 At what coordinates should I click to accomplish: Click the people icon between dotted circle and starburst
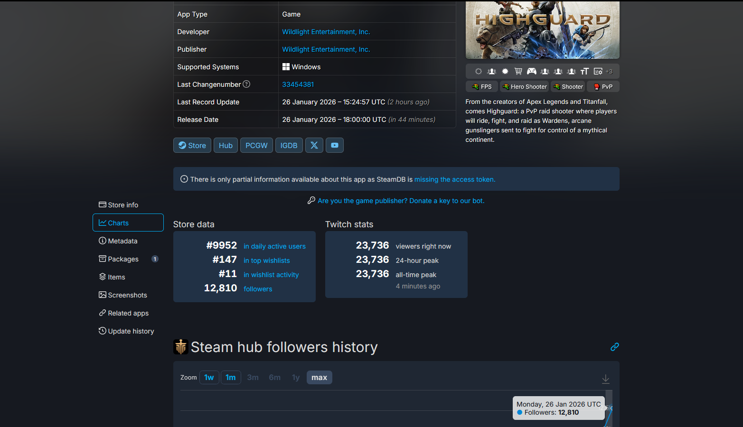click(x=492, y=71)
